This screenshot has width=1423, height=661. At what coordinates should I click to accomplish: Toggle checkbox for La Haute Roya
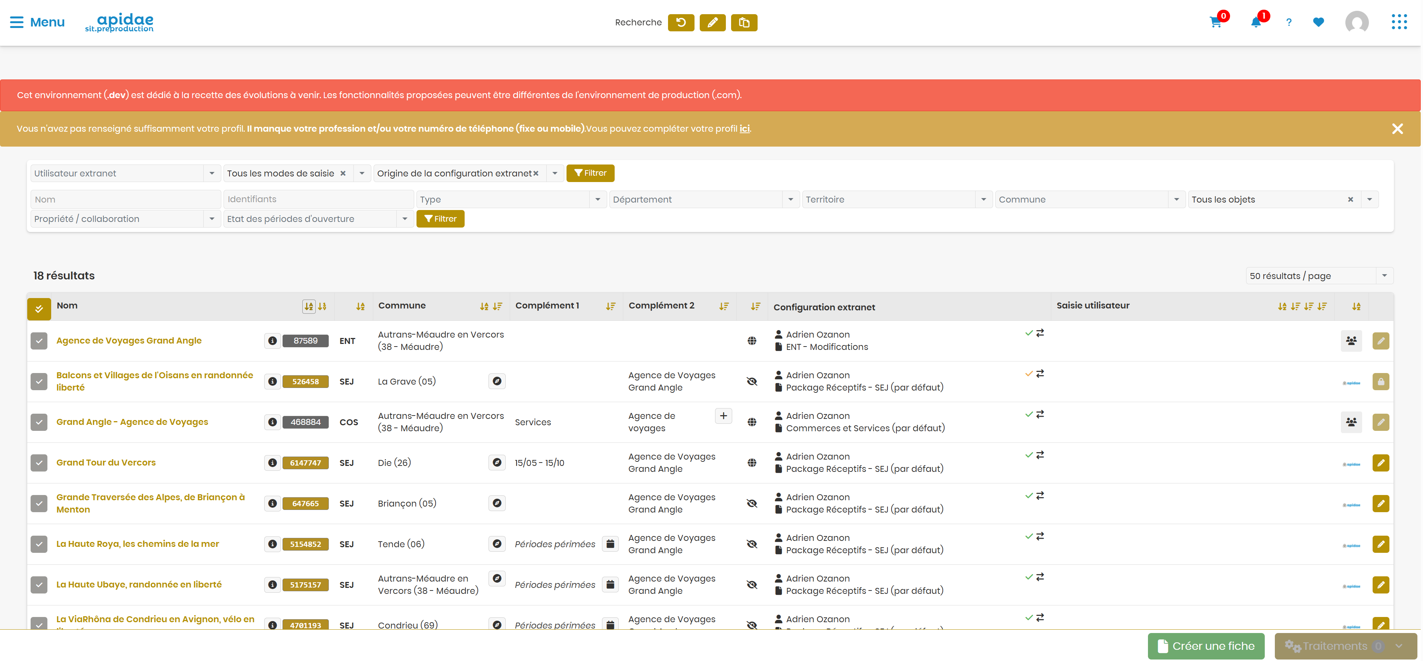[x=39, y=544]
